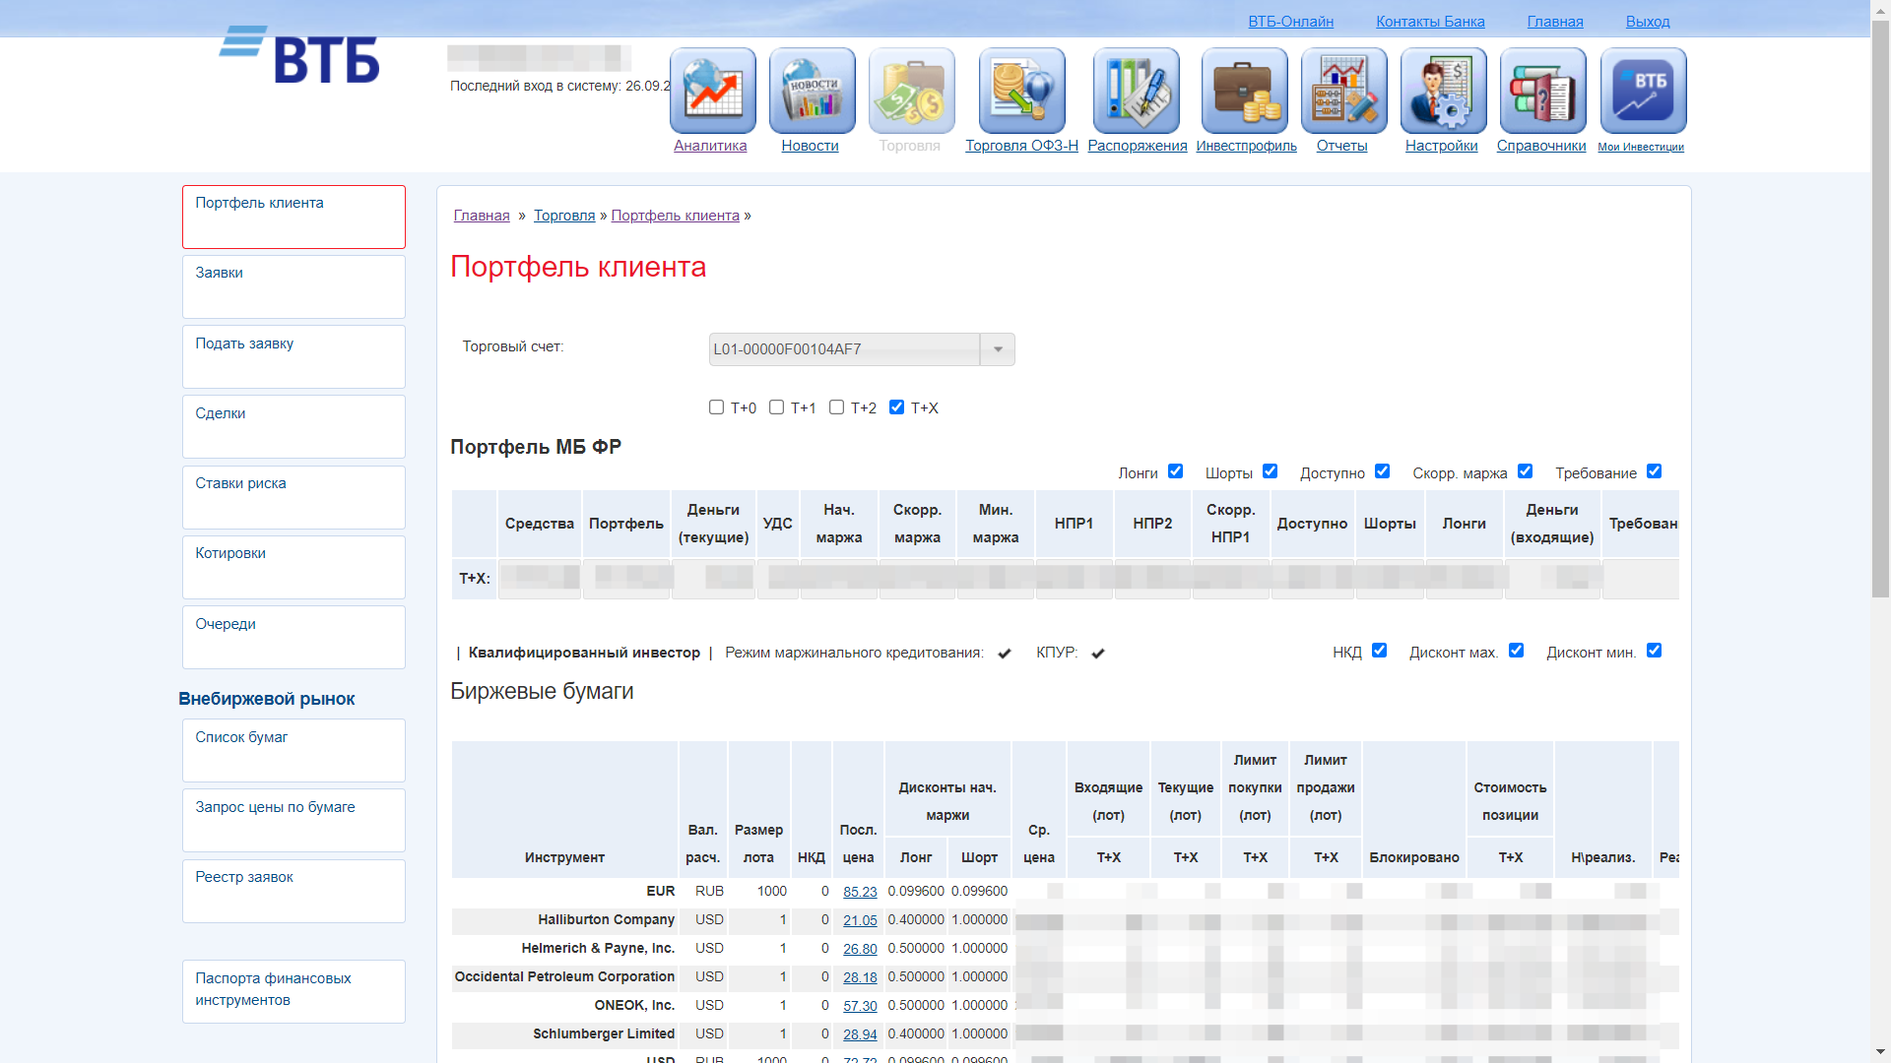Follow the ВТБ-Онлайн top link
Screen dimensions: 1891x1063
(x=1290, y=22)
